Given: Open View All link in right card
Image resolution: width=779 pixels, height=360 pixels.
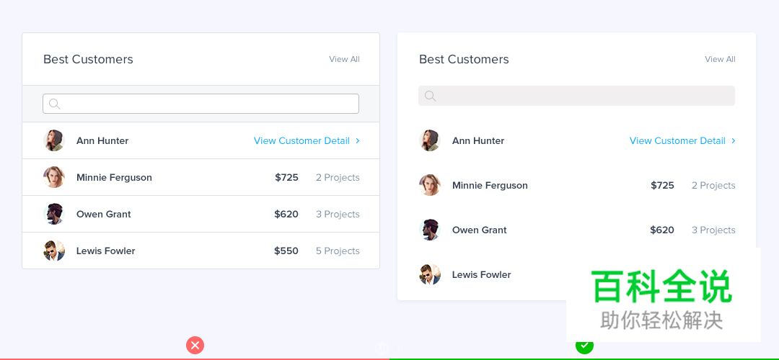Looking at the screenshot, I should [x=720, y=59].
